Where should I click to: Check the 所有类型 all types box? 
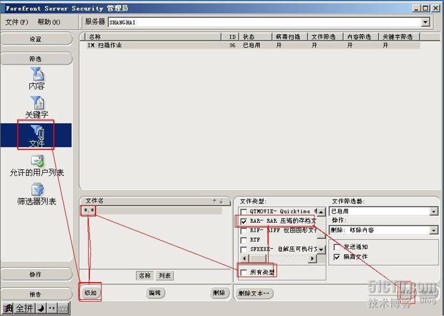click(244, 272)
